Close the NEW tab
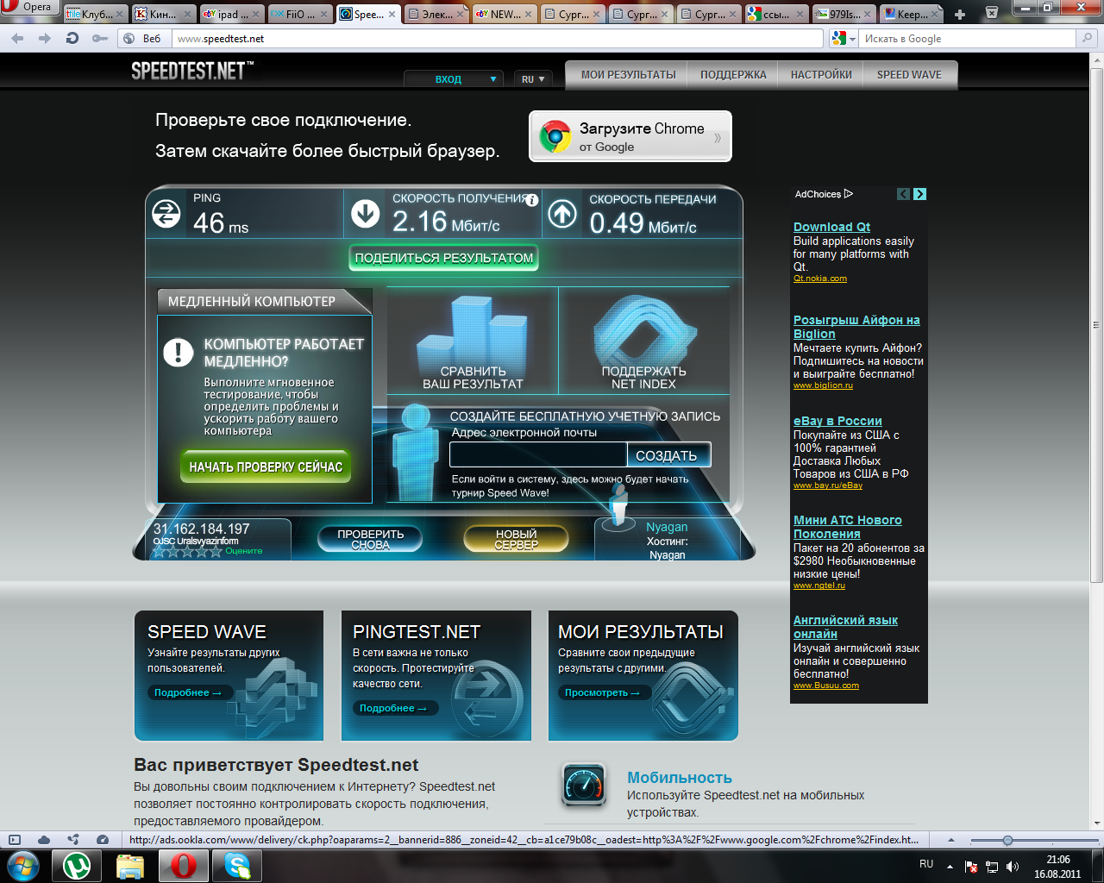The image size is (1104, 883). pos(529,15)
